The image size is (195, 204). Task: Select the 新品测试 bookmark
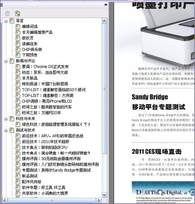(x=30, y=176)
